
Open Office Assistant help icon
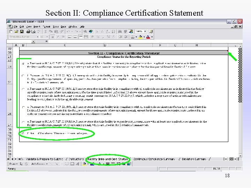click(x=151, y=31)
